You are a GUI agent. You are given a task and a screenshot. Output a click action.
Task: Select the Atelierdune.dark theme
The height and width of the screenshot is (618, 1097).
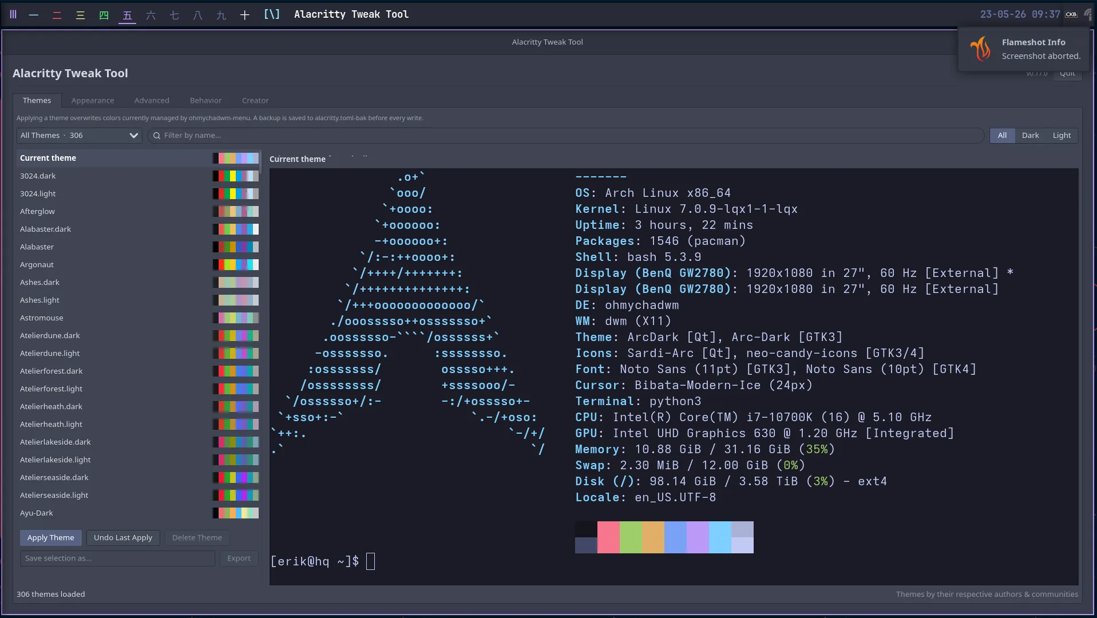click(x=138, y=335)
